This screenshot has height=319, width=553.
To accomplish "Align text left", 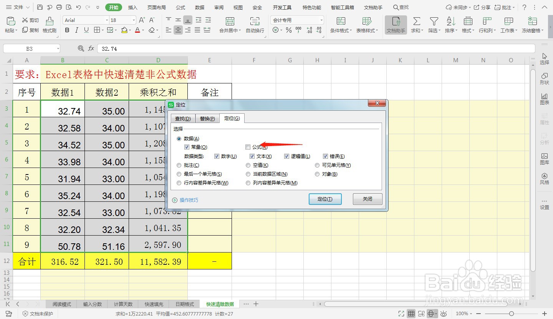I will click(169, 30).
